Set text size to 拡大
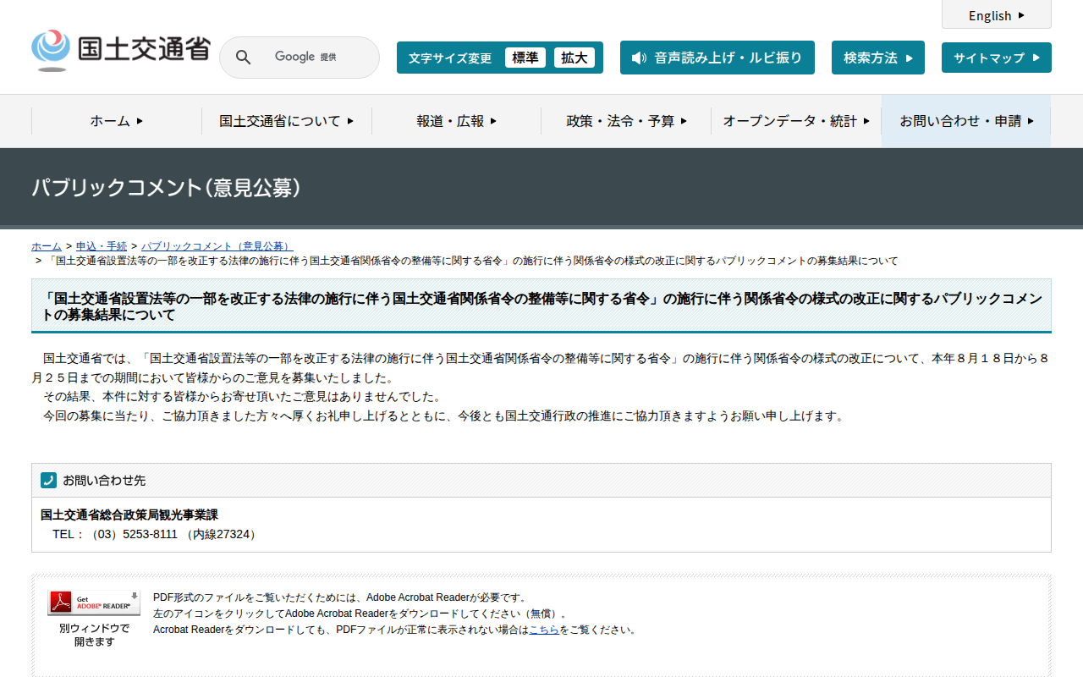Screen dimensions: 1083x677 [x=574, y=58]
